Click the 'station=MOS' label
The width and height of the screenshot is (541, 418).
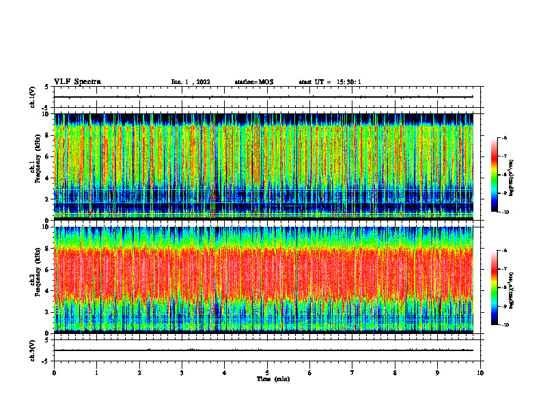click(x=254, y=82)
